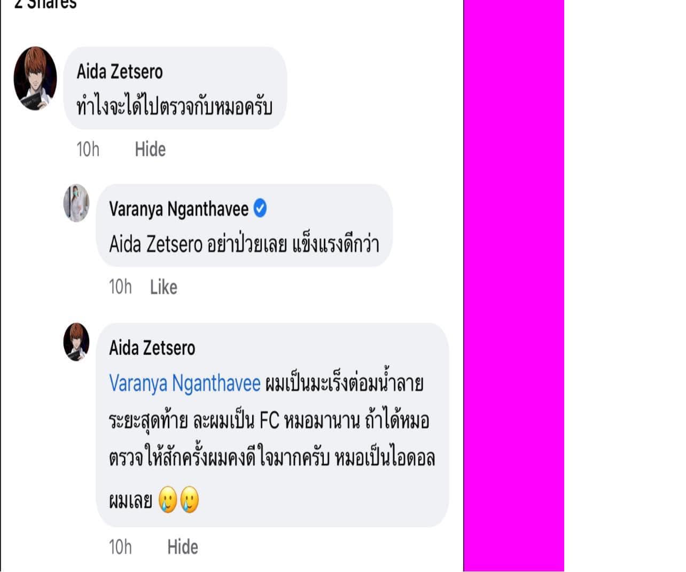This screenshot has width=686, height=572.
Task: Click the Shares count at top
Action: [45, 4]
